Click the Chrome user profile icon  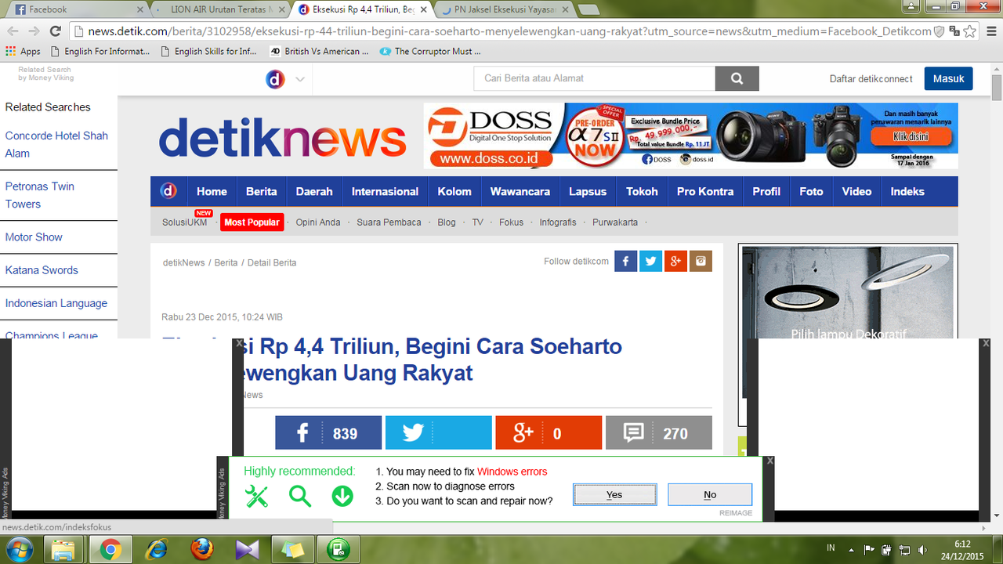[911, 6]
